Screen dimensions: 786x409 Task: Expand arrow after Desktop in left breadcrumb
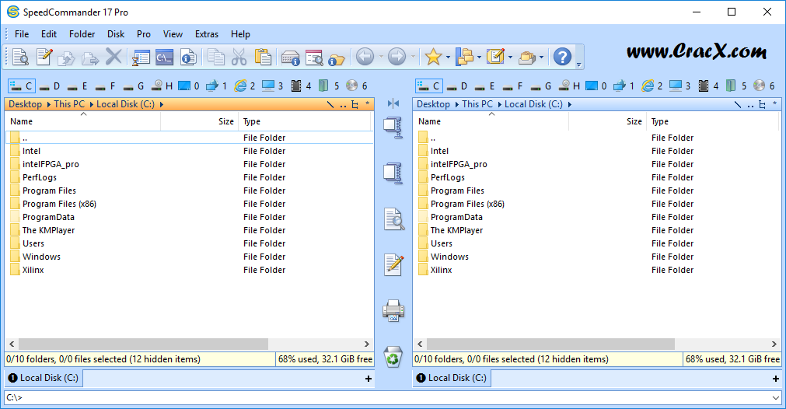pos(49,104)
